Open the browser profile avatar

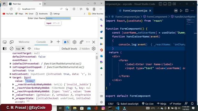(94, 9)
